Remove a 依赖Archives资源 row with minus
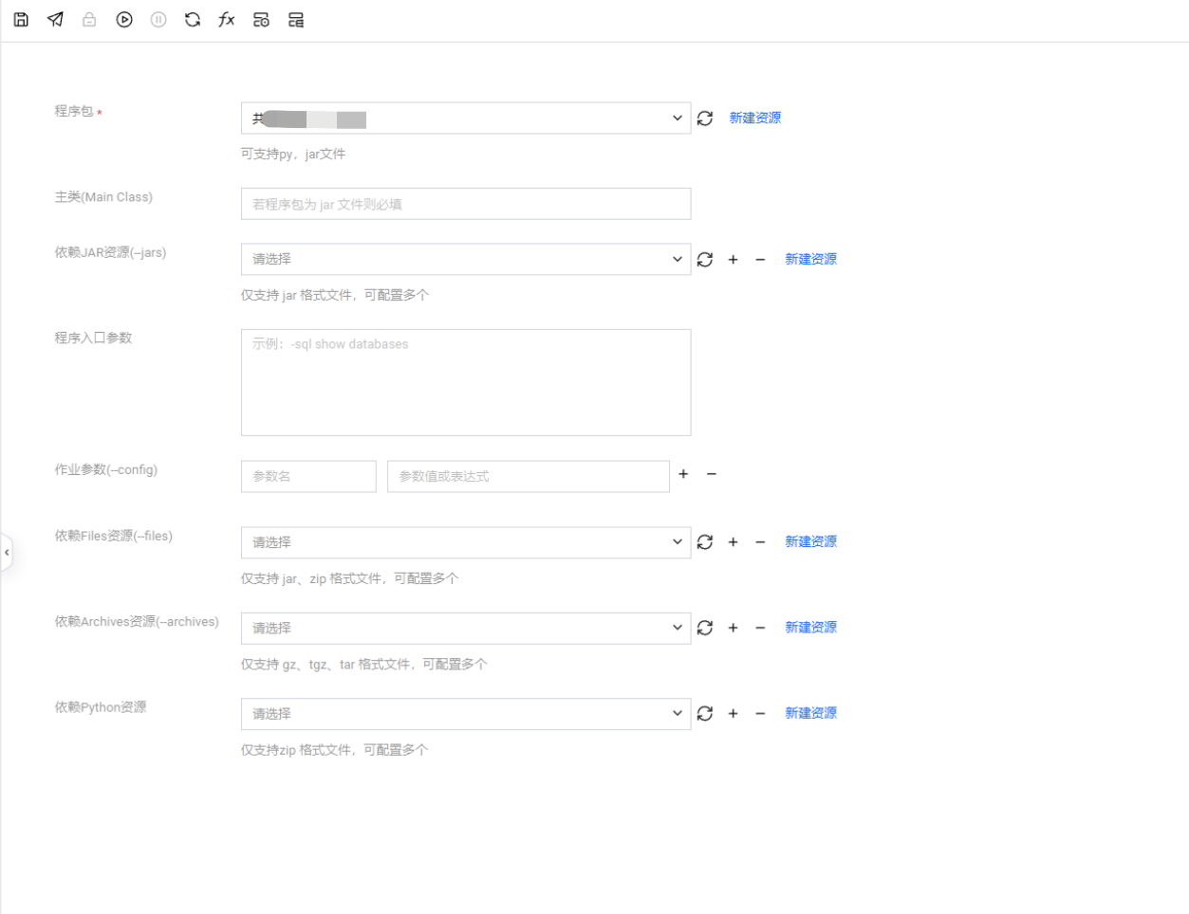Screen dimensions: 1189x914 (760, 628)
